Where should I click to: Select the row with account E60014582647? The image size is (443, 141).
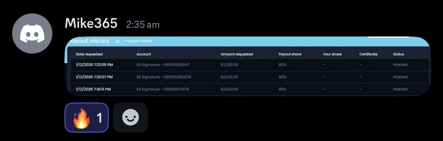(250, 65)
